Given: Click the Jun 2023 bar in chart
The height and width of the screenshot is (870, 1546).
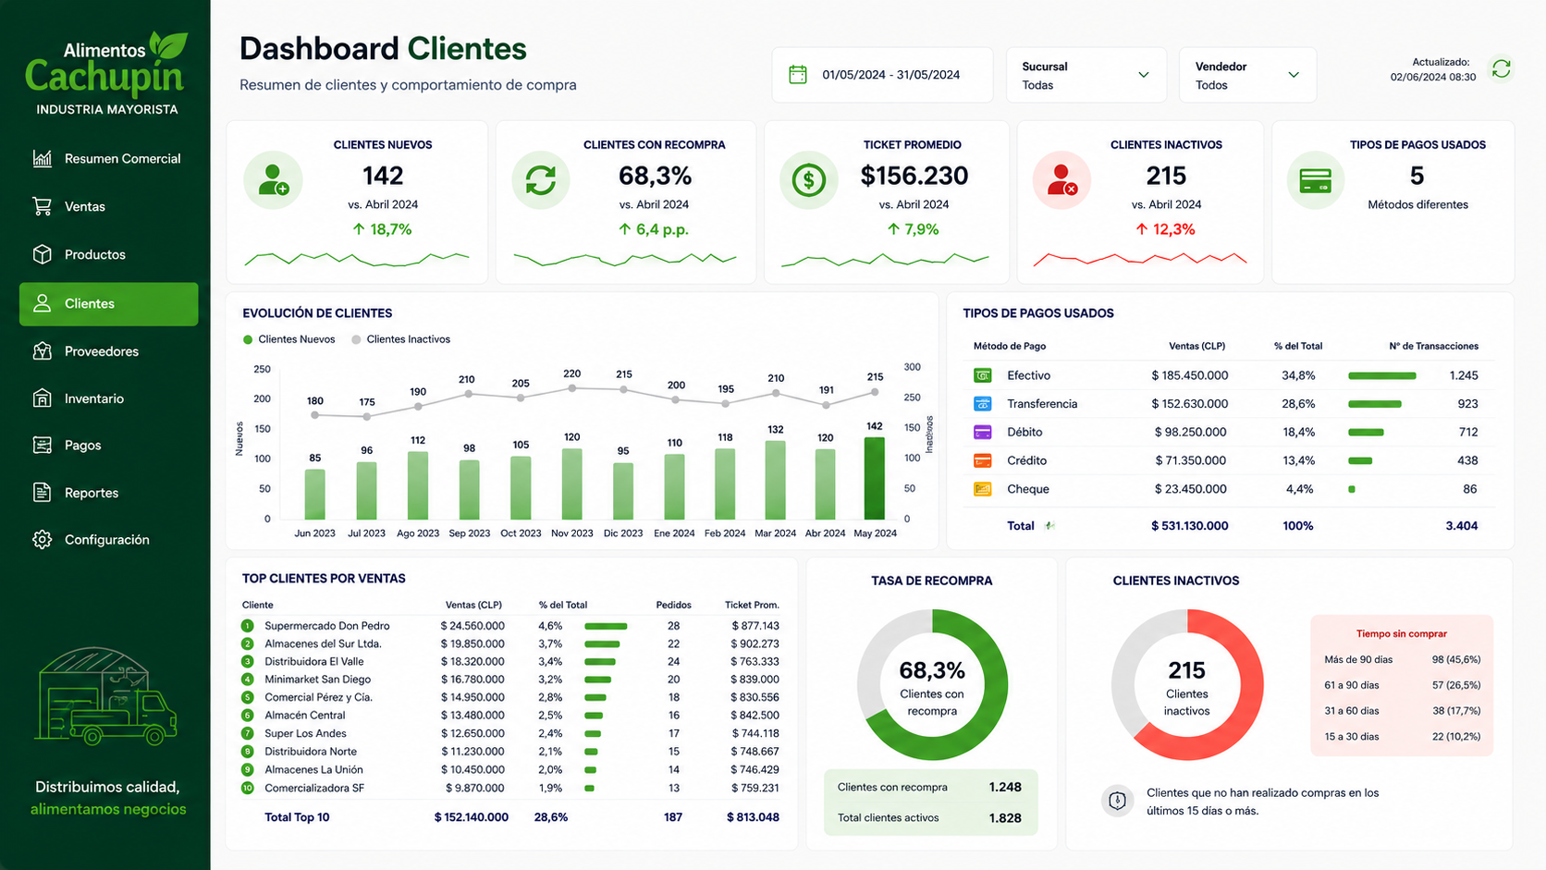Looking at the screenshot, I should (x=315, y=495).
